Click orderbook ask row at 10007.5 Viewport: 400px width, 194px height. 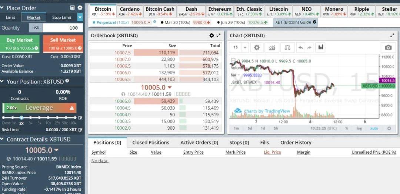156,53
